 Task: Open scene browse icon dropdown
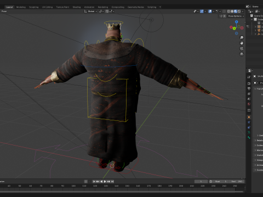248,7
